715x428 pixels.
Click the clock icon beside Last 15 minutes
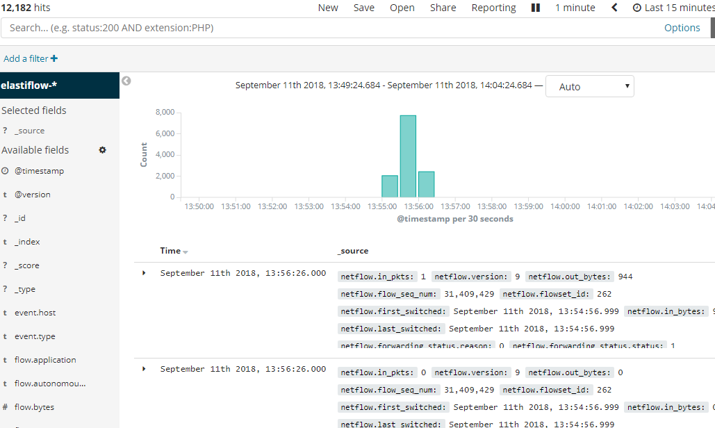click(637, 8)
